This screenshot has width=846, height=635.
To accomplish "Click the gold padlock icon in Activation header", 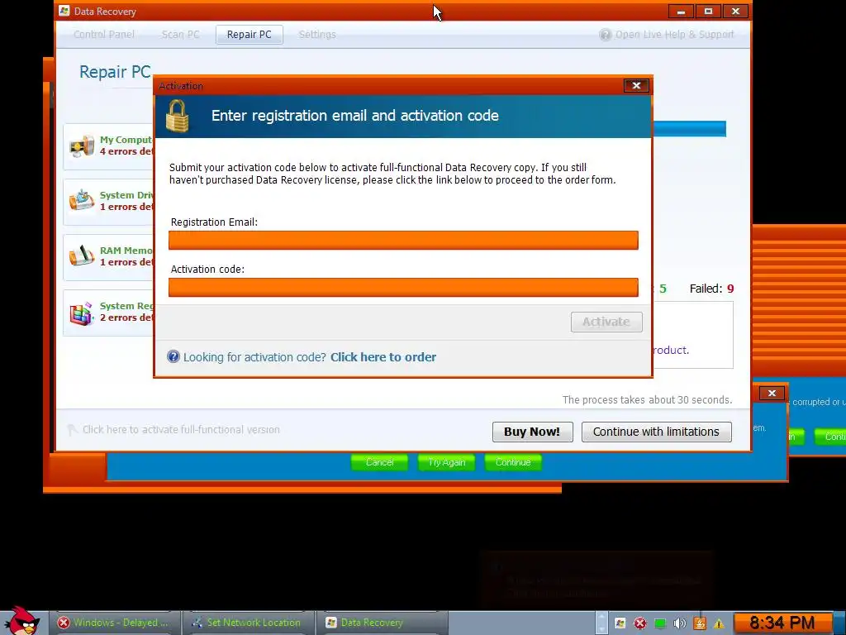I will (177, 116).
